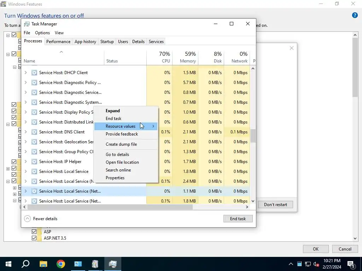Viewport: 362px width, 271px height.
Task: Open the Windows Start menu
Action: 8,264
